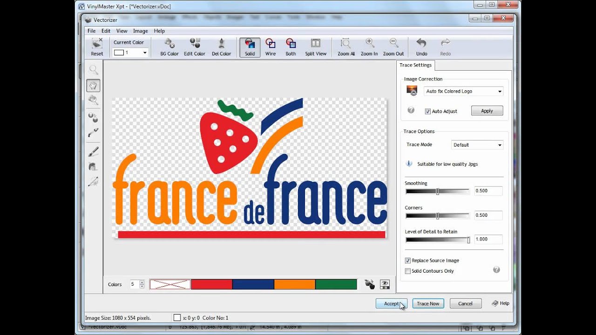Open the Help menu

tap(159, 31)
